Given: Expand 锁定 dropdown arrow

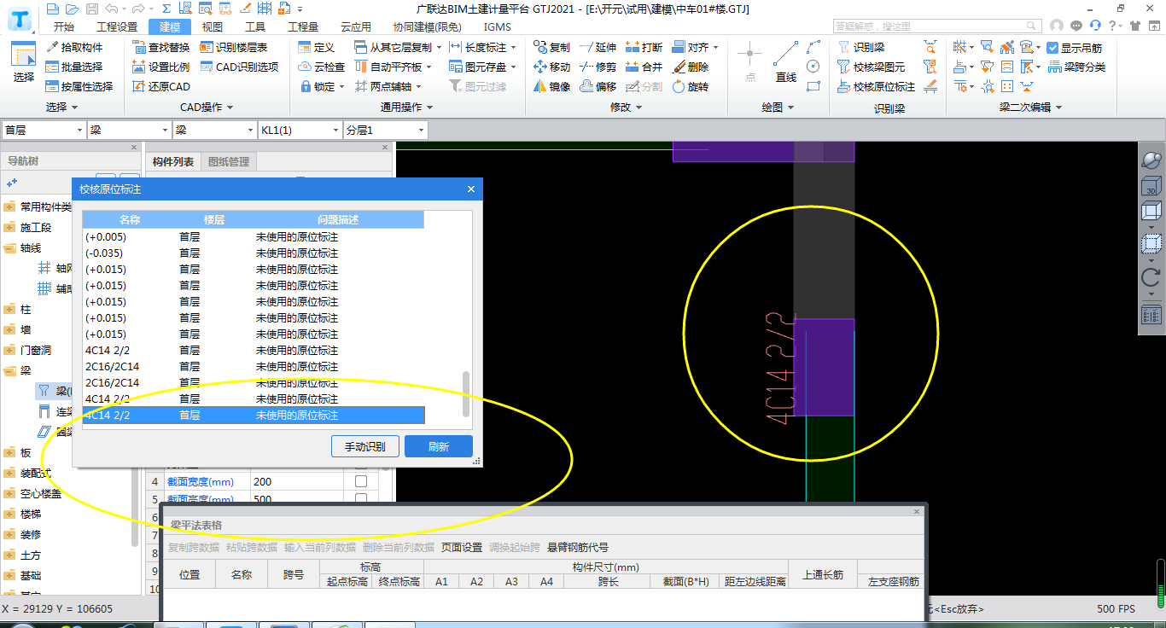Looking at the screenshot, I should [341, 87].
